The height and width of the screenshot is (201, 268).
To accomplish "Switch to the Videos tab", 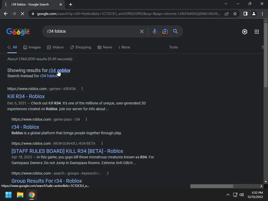I will point(55,47).
